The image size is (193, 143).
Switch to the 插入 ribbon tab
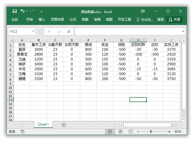pos(42,20)
